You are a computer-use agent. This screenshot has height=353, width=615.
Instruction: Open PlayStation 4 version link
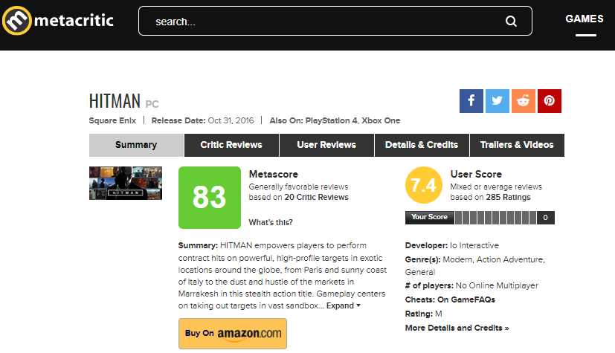(331, 120)
